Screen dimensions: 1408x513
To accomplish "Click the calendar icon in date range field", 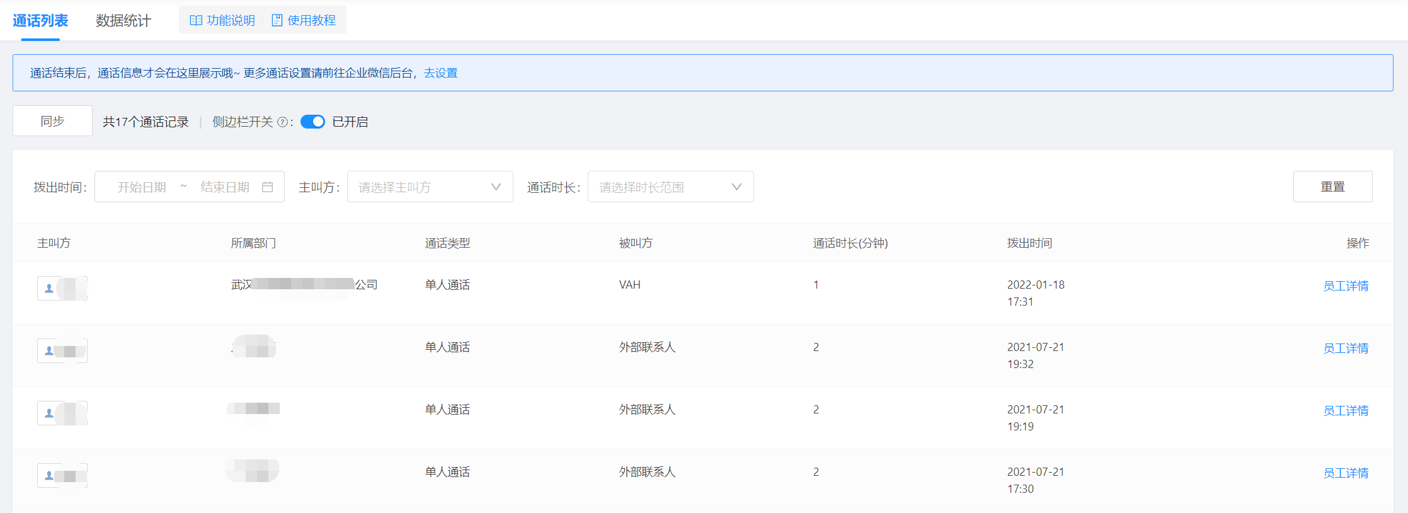I will click(267, 187).
